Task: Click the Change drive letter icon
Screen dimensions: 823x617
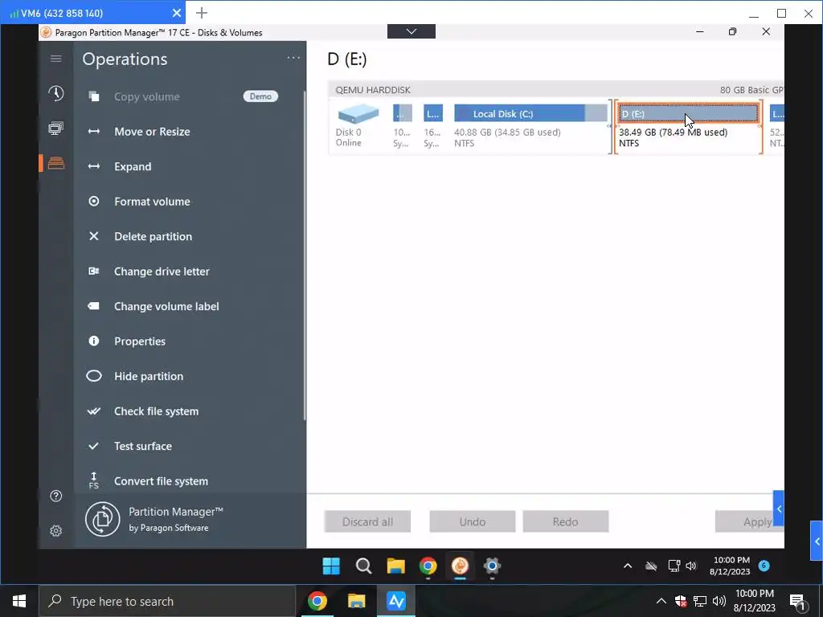Action: pyautogui.click(x=94, y=272)
